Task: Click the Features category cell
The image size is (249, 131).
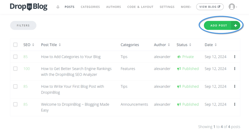Action: click(x=128, y=69)
